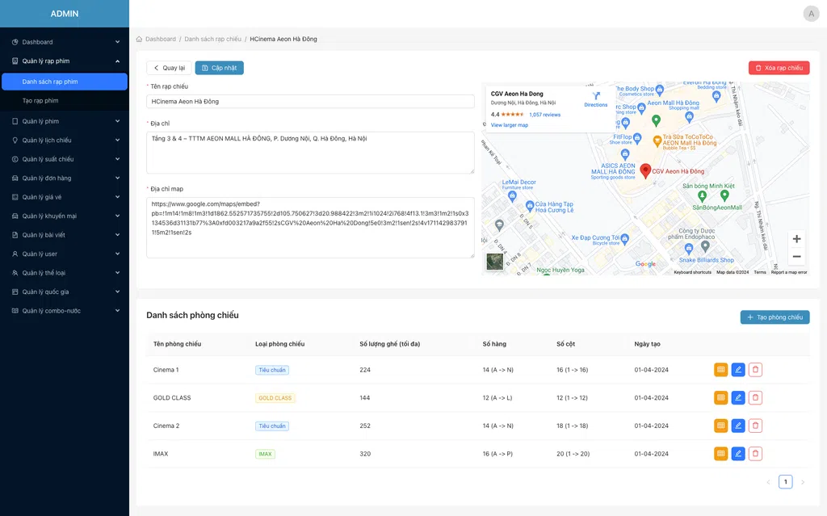Click the CGV Aeon Hà Đông red pin
The image size is (827, 516).
tap(645, 170)
